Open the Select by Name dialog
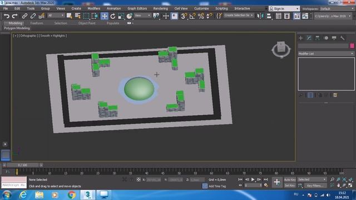356x200 pixels. (78, 16)
